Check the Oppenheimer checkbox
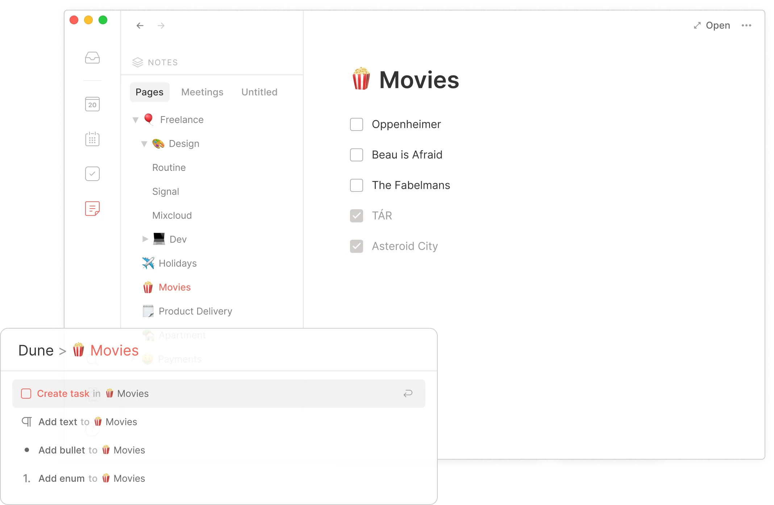774x505 pixels. (x=357, y=124)
